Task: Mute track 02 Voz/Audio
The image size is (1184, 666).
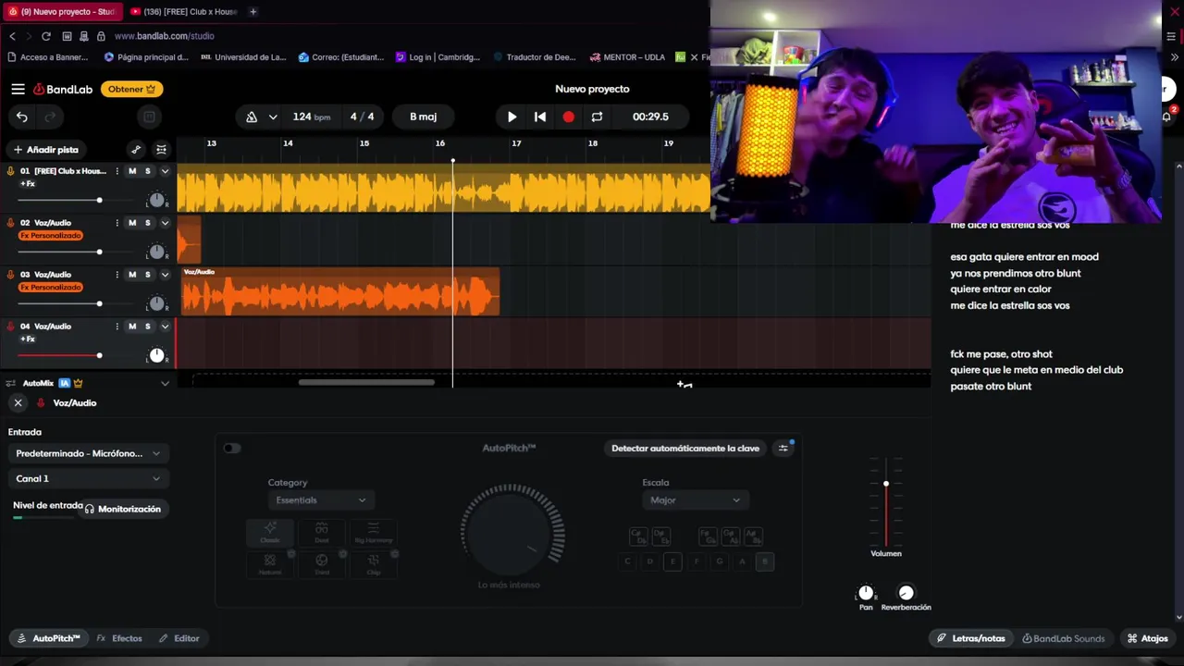Action: pyautogui.click(x=132, y=223)
